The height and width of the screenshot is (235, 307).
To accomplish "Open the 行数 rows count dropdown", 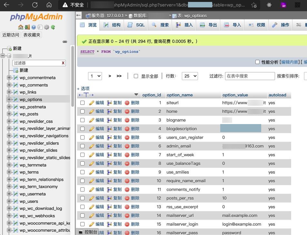I will coord(190,76).
